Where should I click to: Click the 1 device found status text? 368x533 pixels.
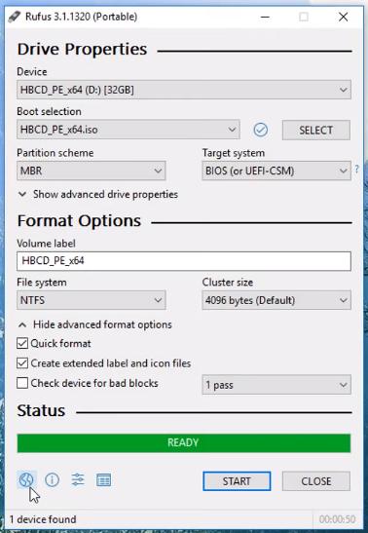coord(43,519)
